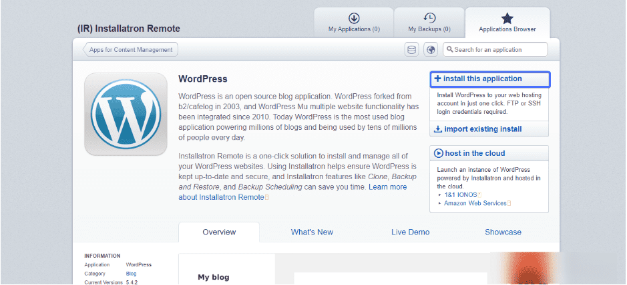Click the download arrow icon on My Applications

pos(354,18)
